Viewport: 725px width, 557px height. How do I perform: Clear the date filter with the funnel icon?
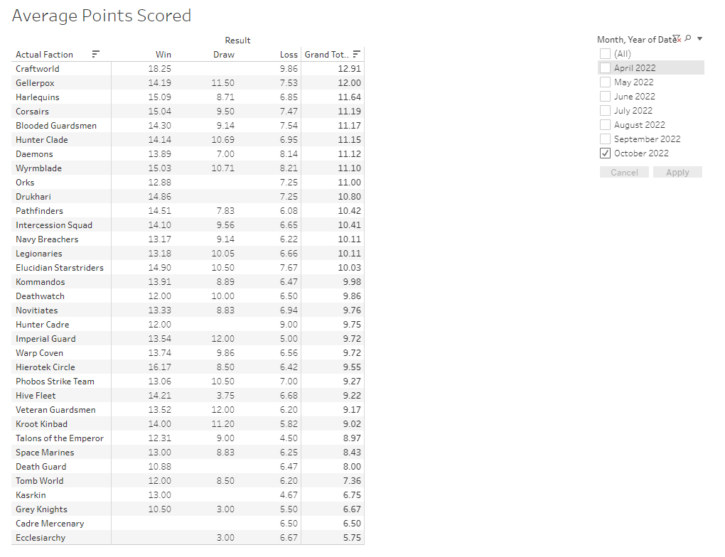(677, 38)
